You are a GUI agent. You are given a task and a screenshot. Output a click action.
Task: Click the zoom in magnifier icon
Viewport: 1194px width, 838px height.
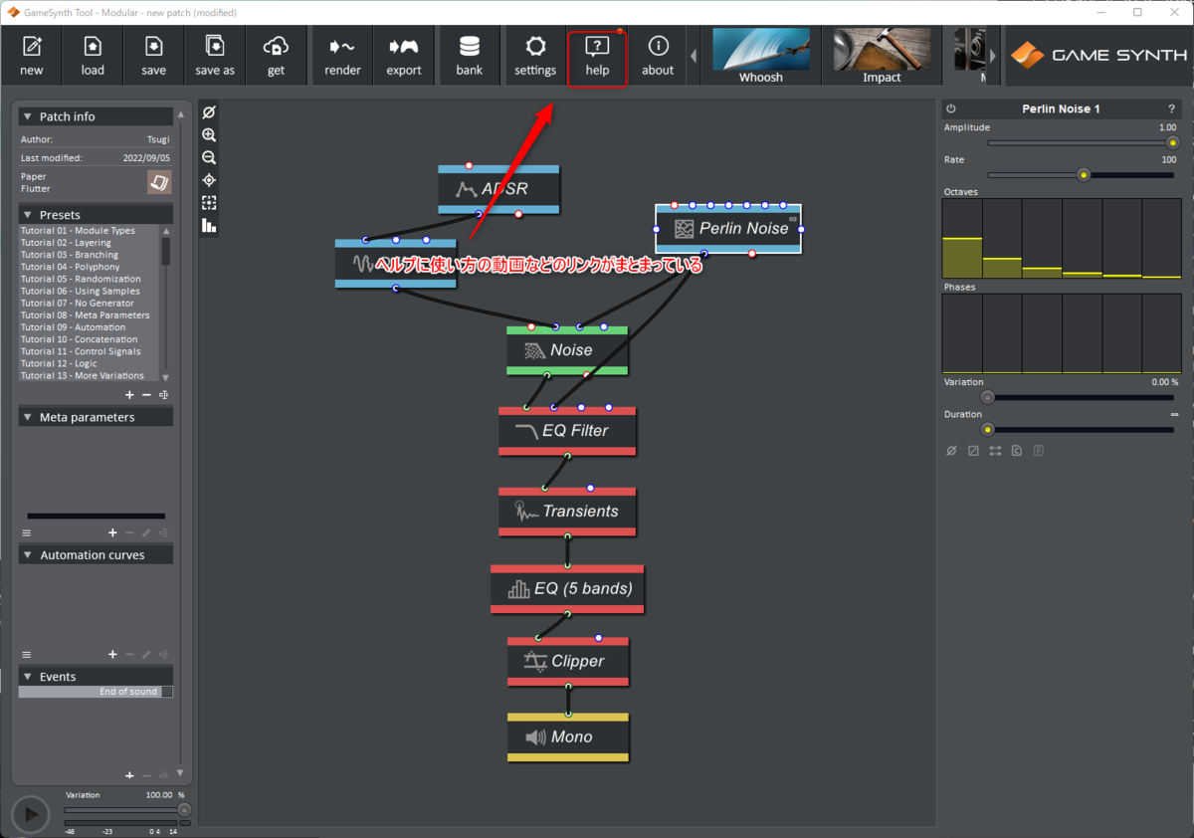tap(209, 135)
